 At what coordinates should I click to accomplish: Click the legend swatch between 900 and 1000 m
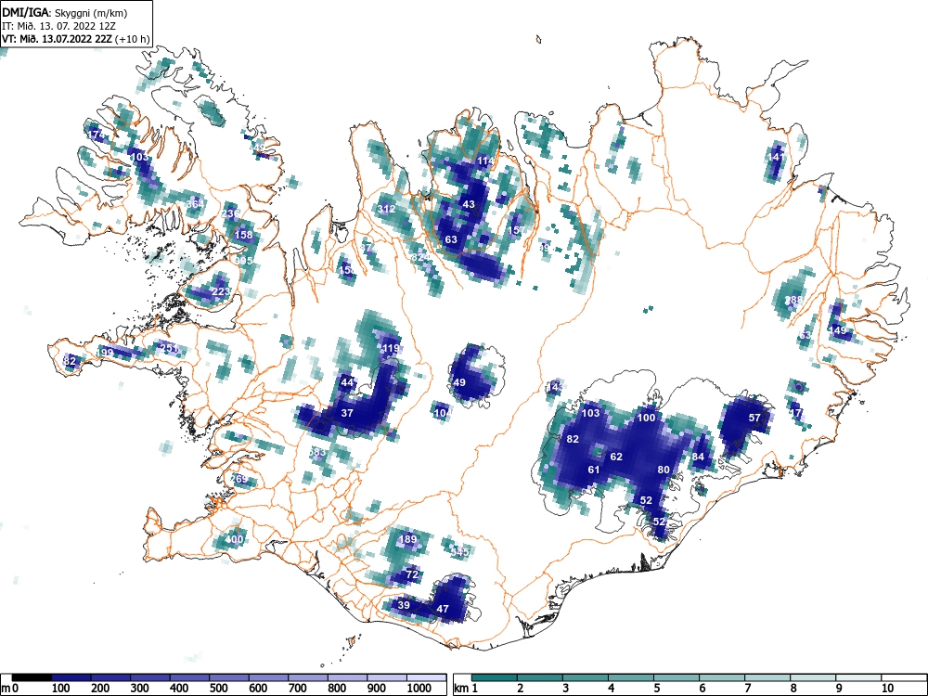click(387, 677)
